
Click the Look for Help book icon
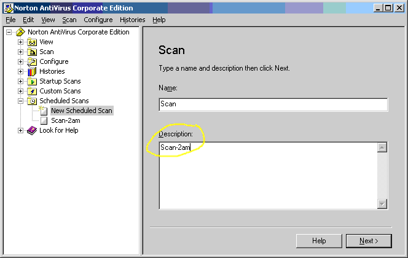pyautogui.click(x=32, y=130)
